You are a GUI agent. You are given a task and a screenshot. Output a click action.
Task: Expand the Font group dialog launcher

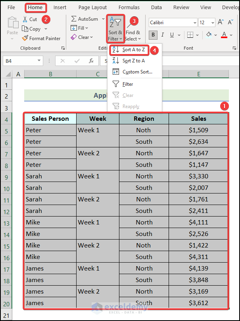[x=235, y=48]
